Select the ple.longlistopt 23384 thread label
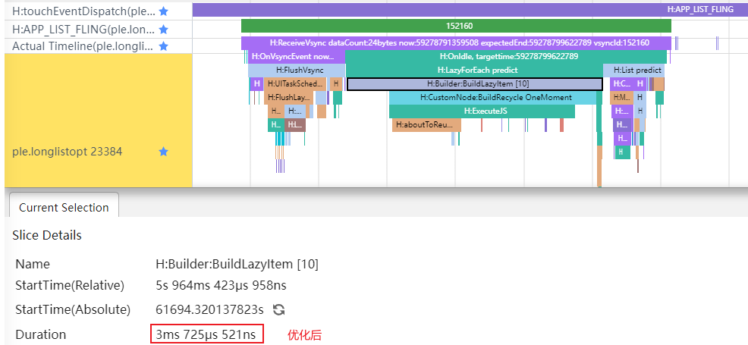 (68, 152)
